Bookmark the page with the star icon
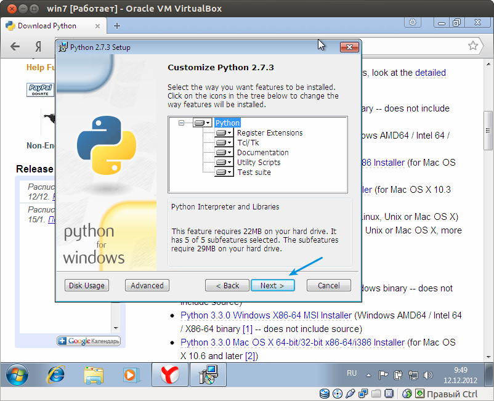 (473, 46)
